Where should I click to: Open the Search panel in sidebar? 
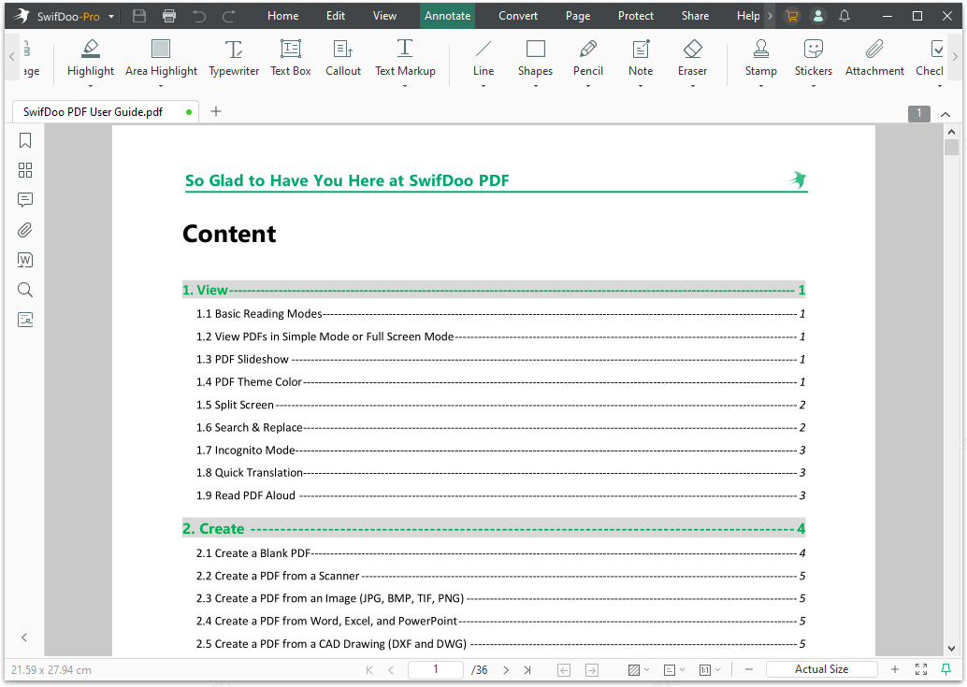[25, 290]
